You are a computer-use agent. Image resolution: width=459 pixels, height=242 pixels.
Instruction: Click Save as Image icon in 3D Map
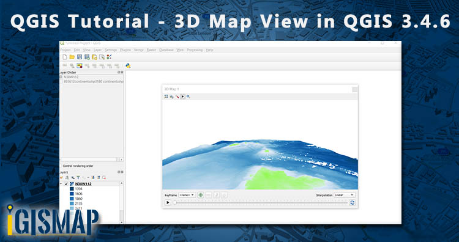coord(171,97)
